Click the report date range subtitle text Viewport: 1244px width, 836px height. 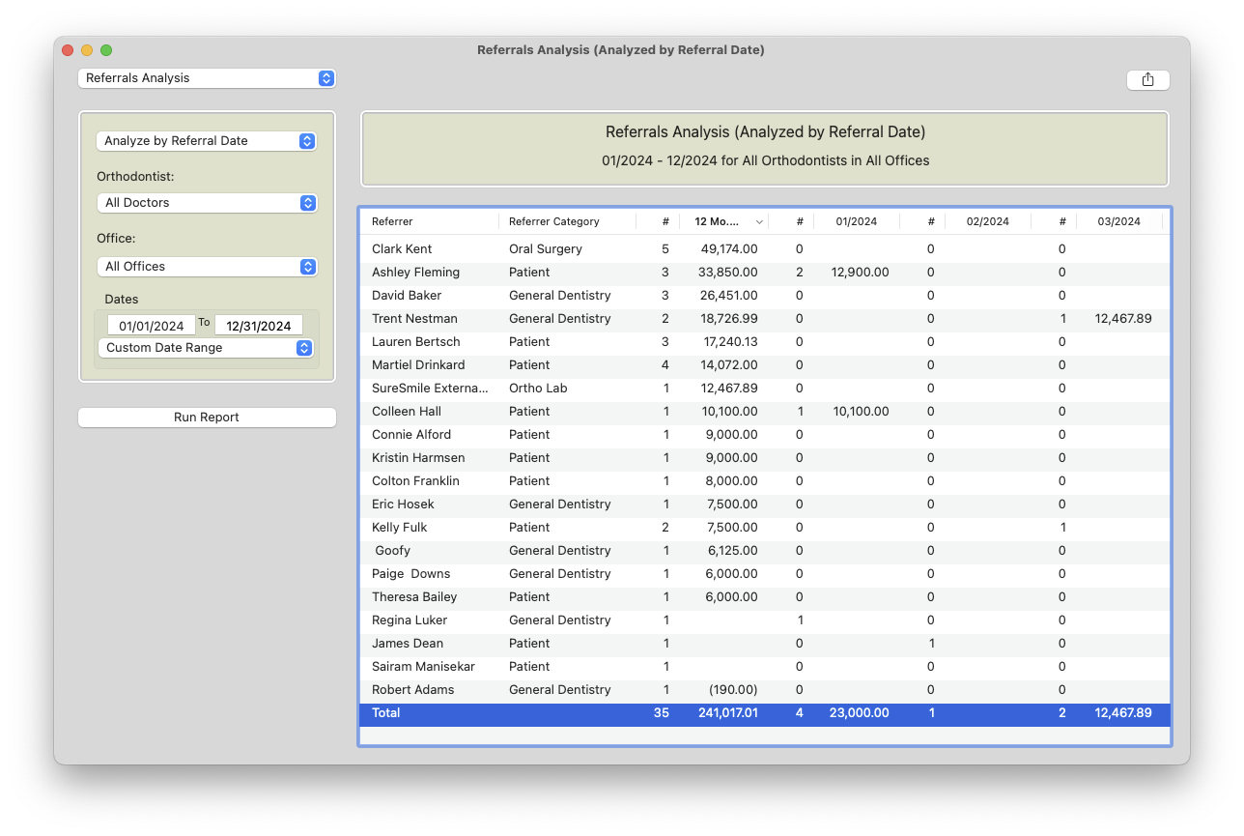765,161
